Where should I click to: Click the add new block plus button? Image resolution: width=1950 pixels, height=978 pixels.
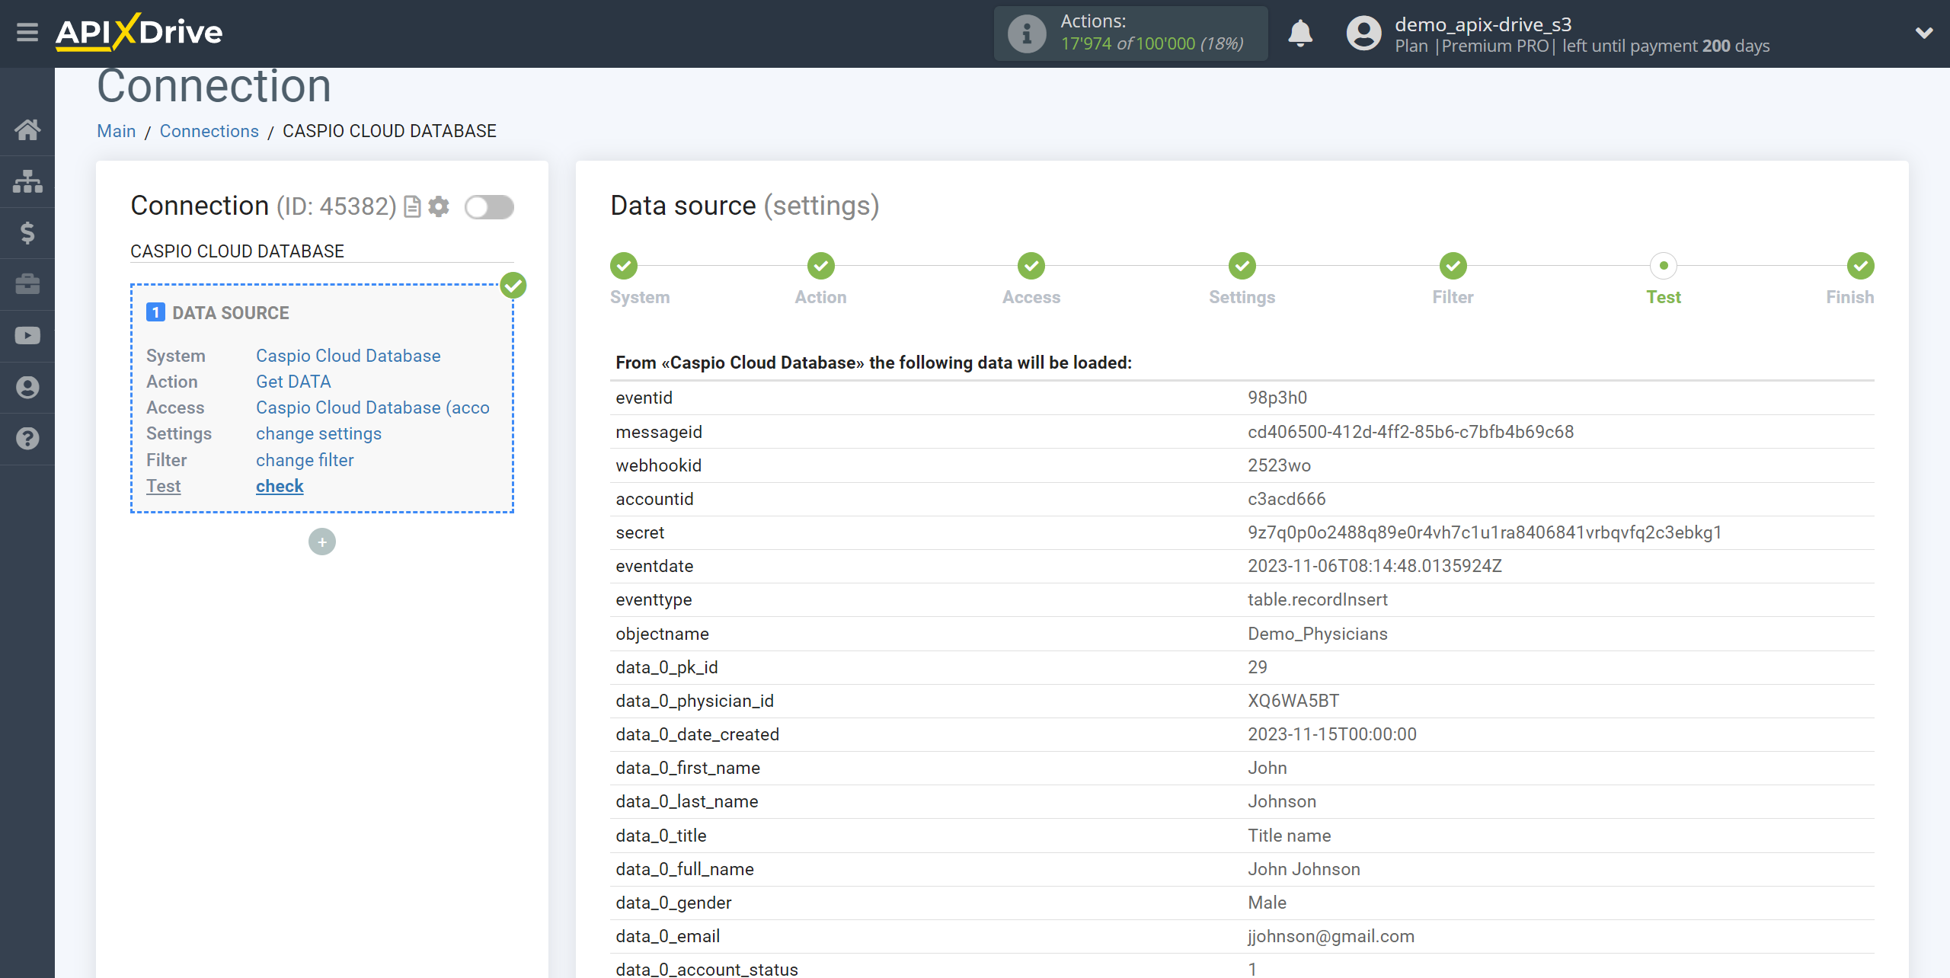coord(321,542)
